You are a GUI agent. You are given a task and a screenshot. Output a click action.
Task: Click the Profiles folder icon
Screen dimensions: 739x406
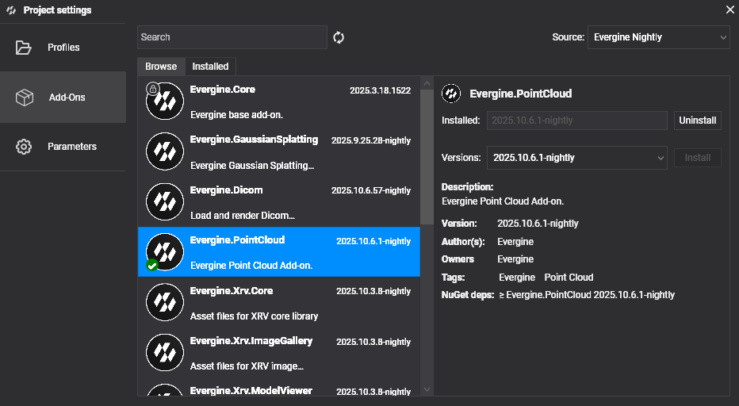pos(24,48)
